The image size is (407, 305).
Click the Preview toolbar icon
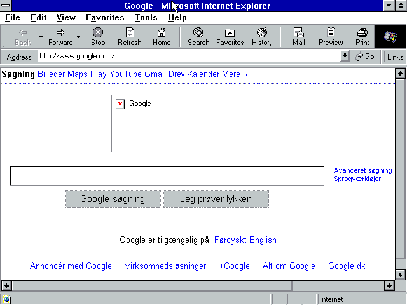331,32
